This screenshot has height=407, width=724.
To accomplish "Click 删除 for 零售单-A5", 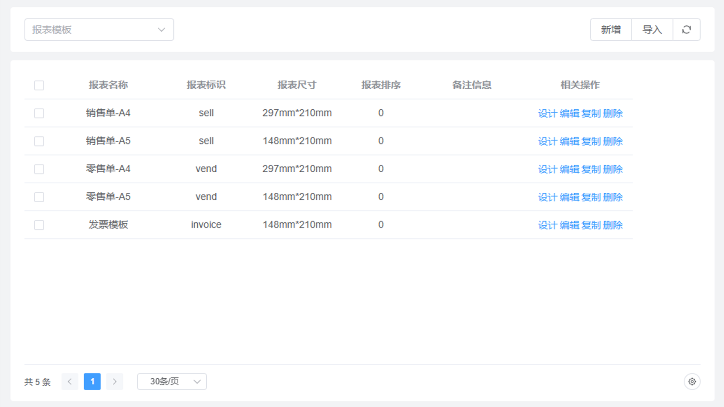I will (612, 197).
